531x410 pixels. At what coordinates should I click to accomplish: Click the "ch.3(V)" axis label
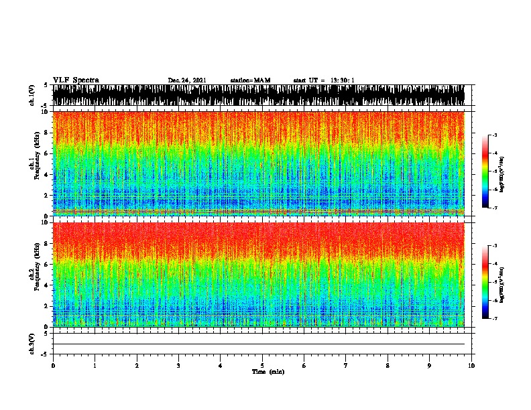point(32,344)
